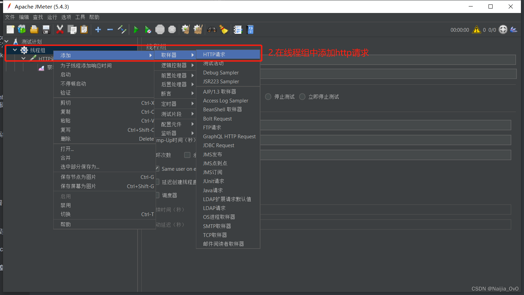Image resolution: width=524 pixels, height=295 pixels.
Task: Open the 文件 menu
Action: pyautogui.click(x=10, y=17)
